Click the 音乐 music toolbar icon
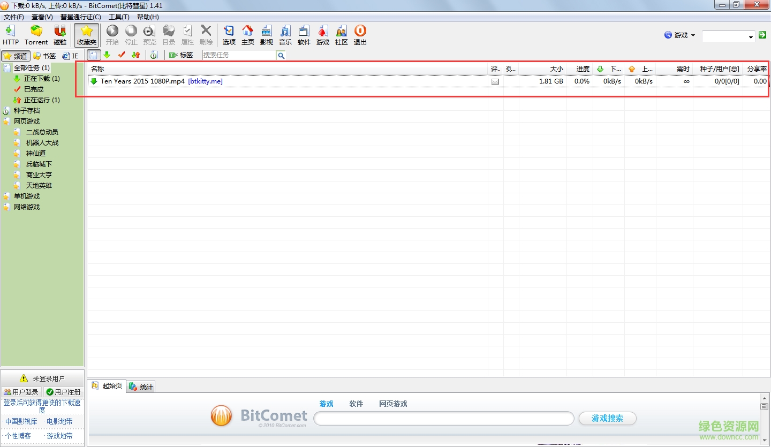 point(285,35)
